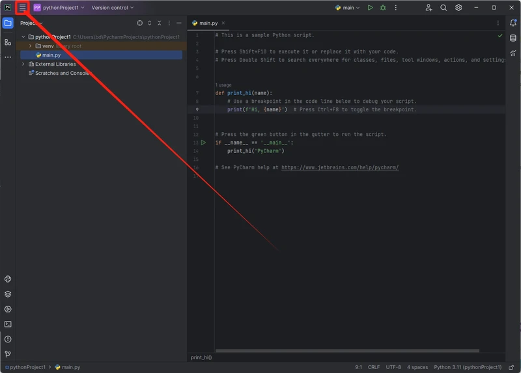Screen dimensions: 521x373
Task: Close the main.py editor tab
Action: (x=223, y=23)
